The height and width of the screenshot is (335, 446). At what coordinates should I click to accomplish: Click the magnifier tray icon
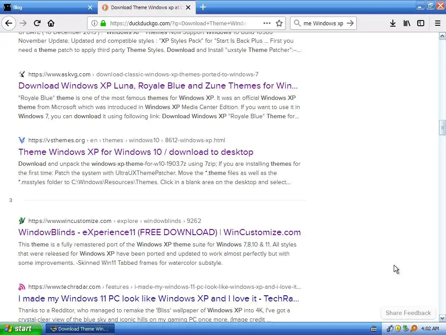[414, 329]
